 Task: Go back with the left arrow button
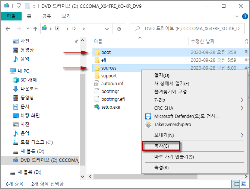click(x=8, y=29)
